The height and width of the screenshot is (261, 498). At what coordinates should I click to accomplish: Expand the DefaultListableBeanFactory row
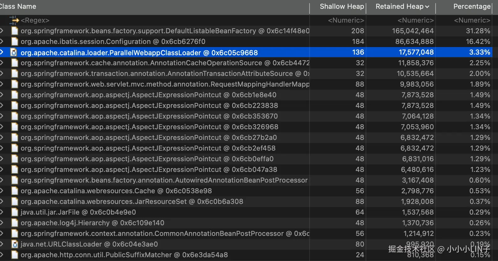click(2, 31)
